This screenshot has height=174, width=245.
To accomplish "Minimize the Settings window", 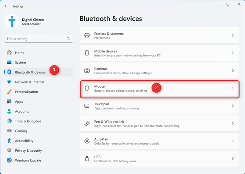I will coord(217,4).
